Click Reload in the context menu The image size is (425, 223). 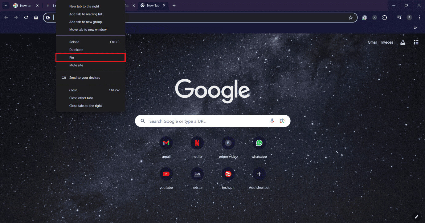91,42
